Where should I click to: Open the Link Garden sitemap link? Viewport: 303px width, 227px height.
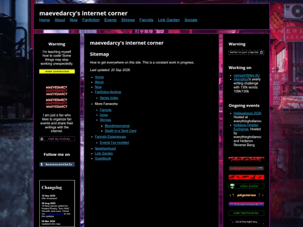click(104, 154)
